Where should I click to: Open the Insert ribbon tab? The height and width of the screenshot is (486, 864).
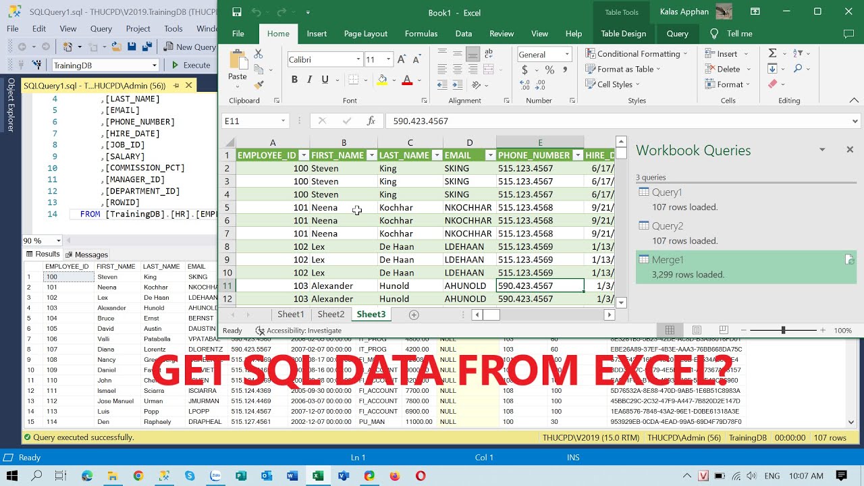click(x=317, y=34)
